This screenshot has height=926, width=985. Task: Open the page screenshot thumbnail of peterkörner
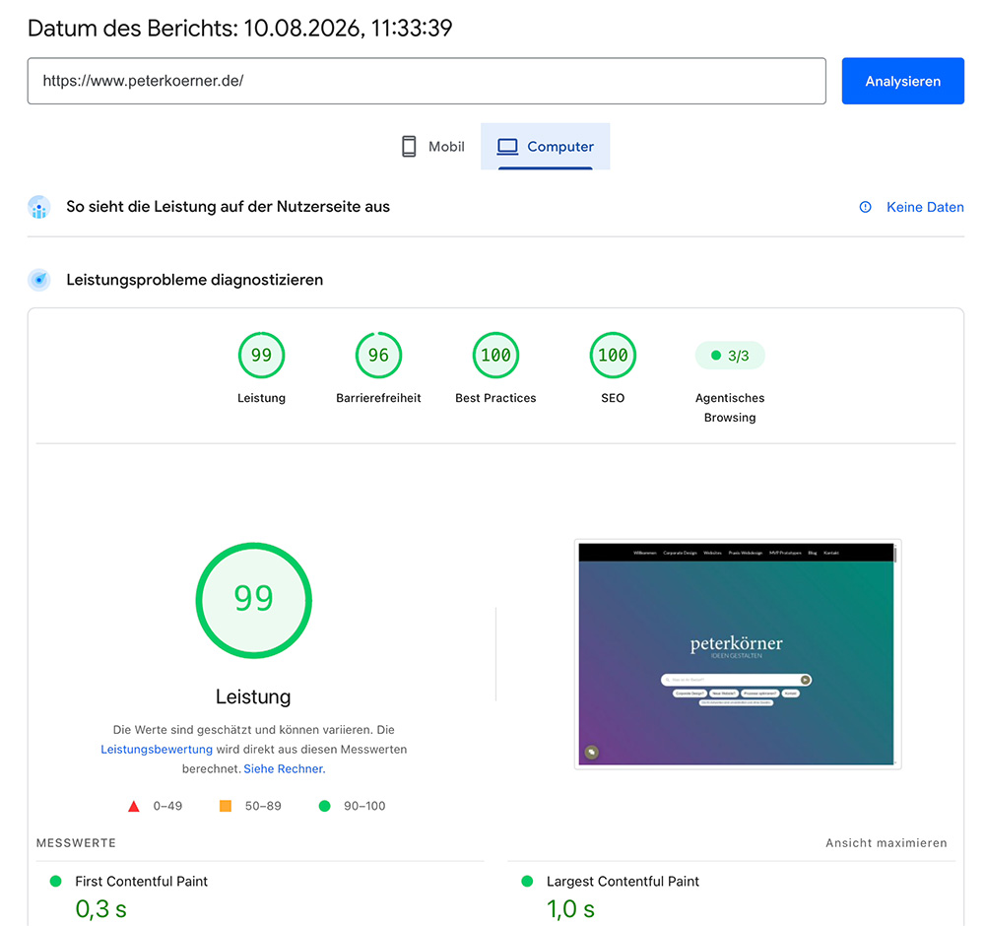[738, 654]
